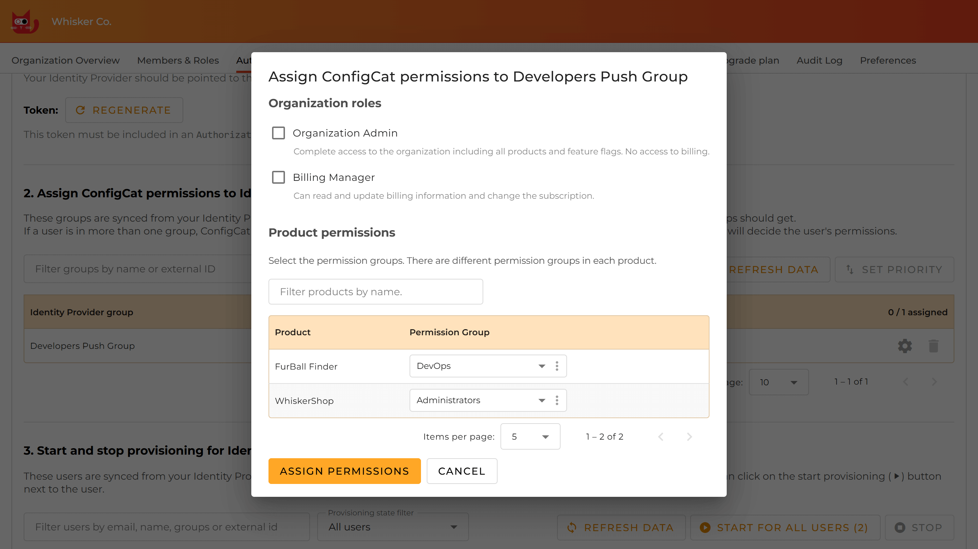Open the DevOps permission group dropdown for FurBall Finder
This screenshot has width=978, height=549.
point(488,366)
